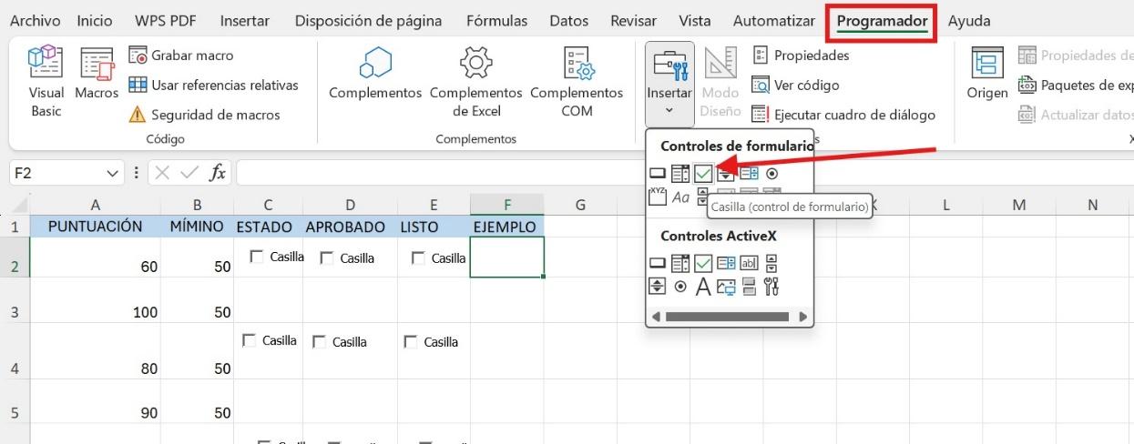Select the form control Combo box icon
The width and height of the screenshot is (1134, 444).
point(680,173)
